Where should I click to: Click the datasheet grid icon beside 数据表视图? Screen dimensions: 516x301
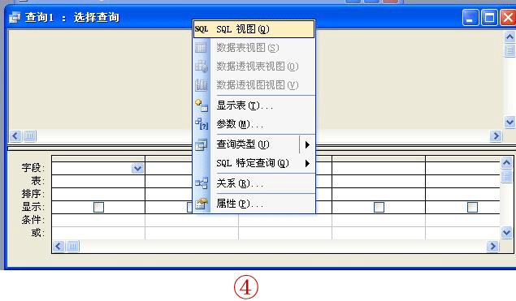pos(201,48)
